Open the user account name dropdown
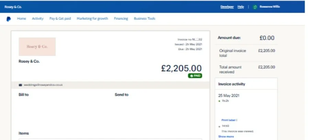 pyautogui.click(x=269, y=7)
